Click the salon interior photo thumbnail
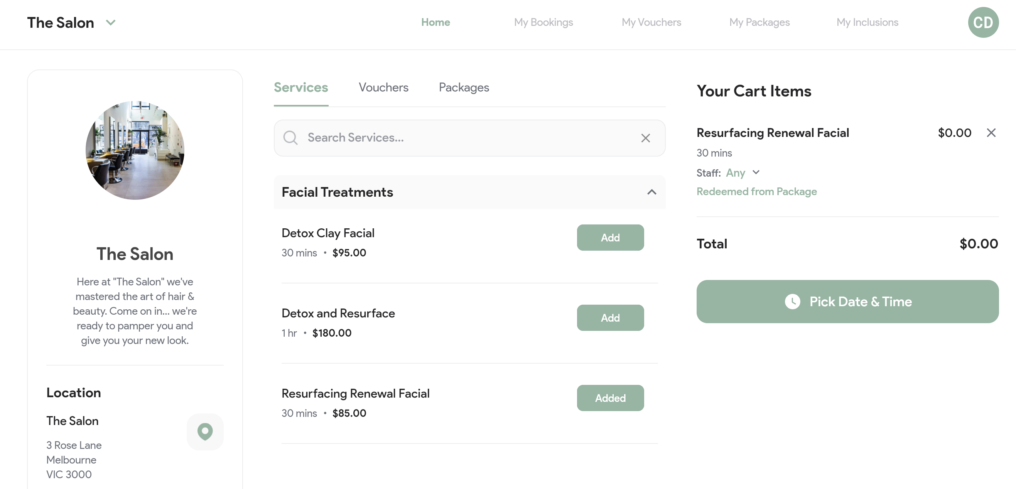1016x489 pixels. [135, 150]
